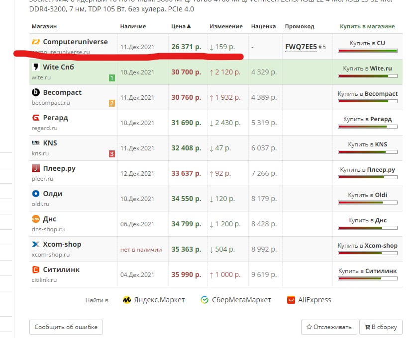This screenshot has width=420, height=338.
Task: Click the Промокод column header
Action: point(300,26)
